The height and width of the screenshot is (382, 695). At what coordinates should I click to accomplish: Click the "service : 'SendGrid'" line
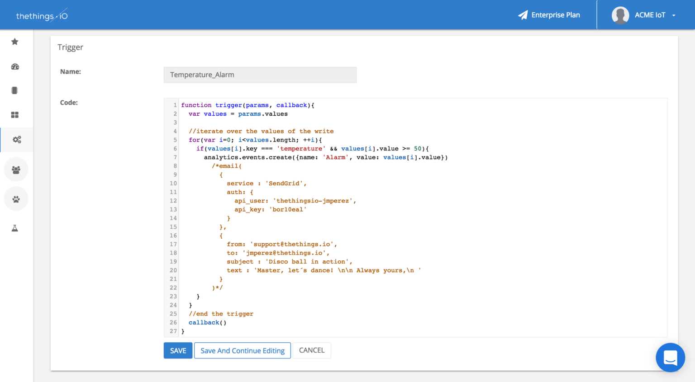pyautogui.click(x=267, y=184)
